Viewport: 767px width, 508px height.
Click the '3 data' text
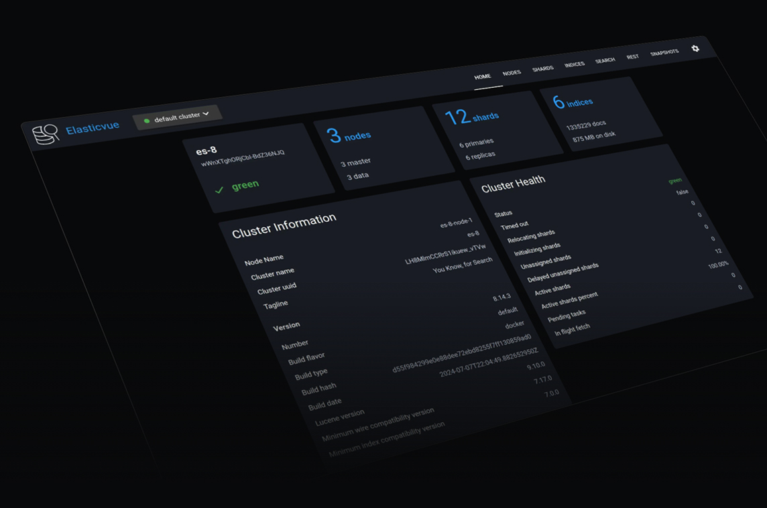pos(357,176)
